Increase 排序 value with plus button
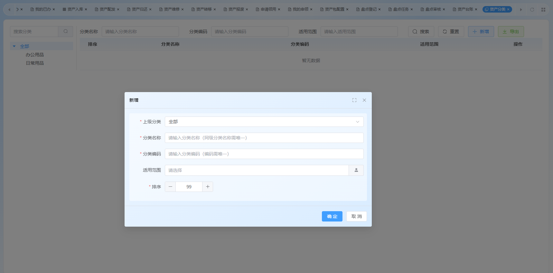The height and width of the screenshot is (273, 553). point(208,187)
